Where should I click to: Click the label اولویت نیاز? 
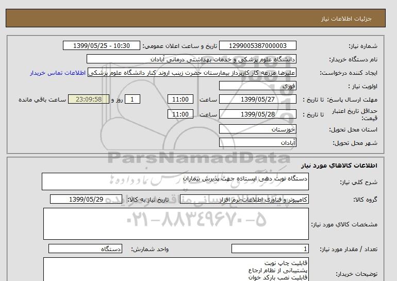coord(363,86)
